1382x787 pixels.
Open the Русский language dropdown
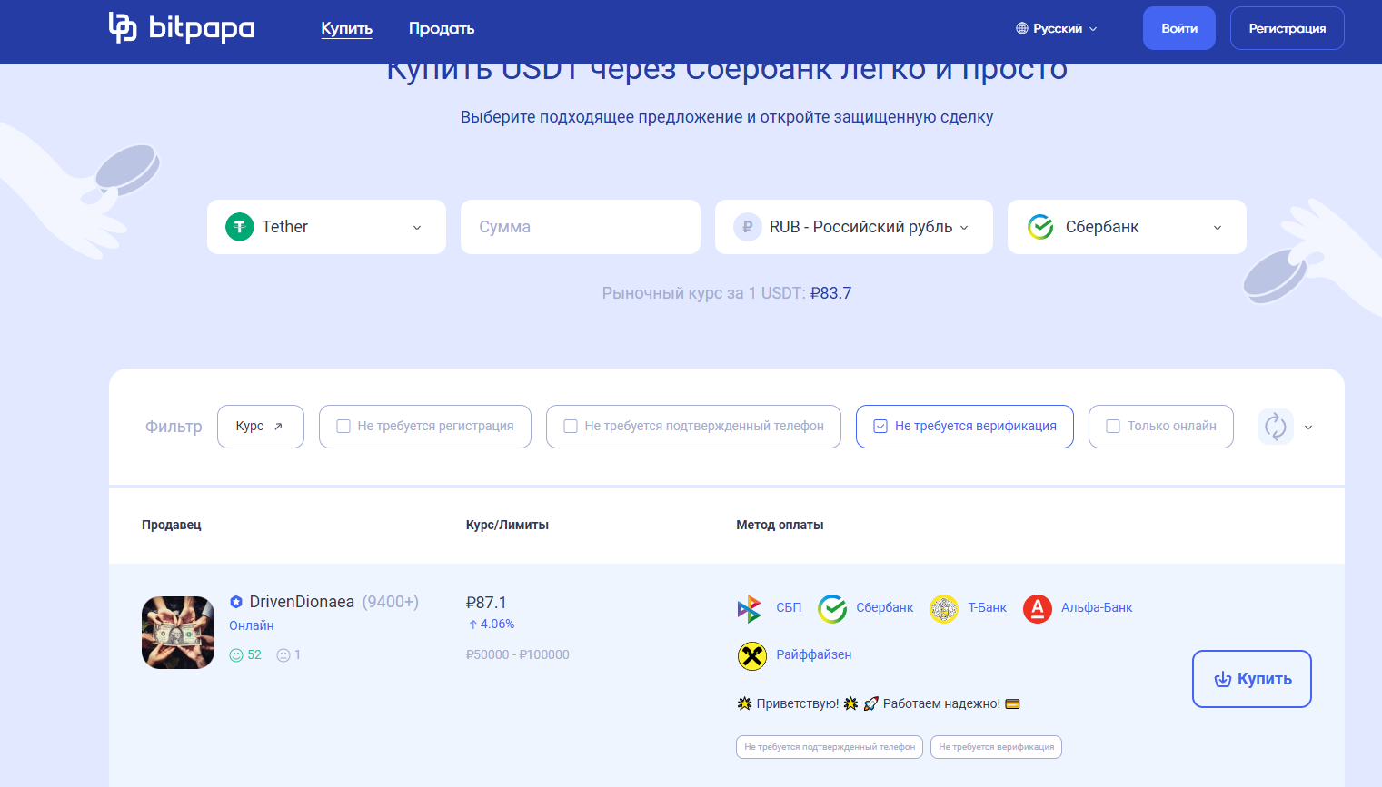[1057, 29]
